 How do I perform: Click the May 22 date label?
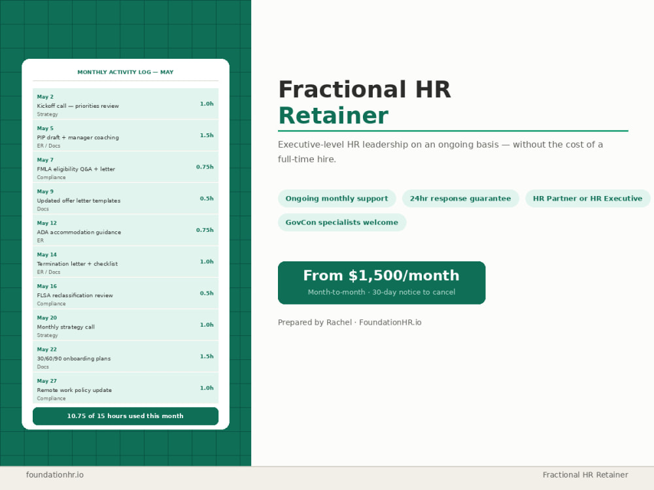pos(46,350)
